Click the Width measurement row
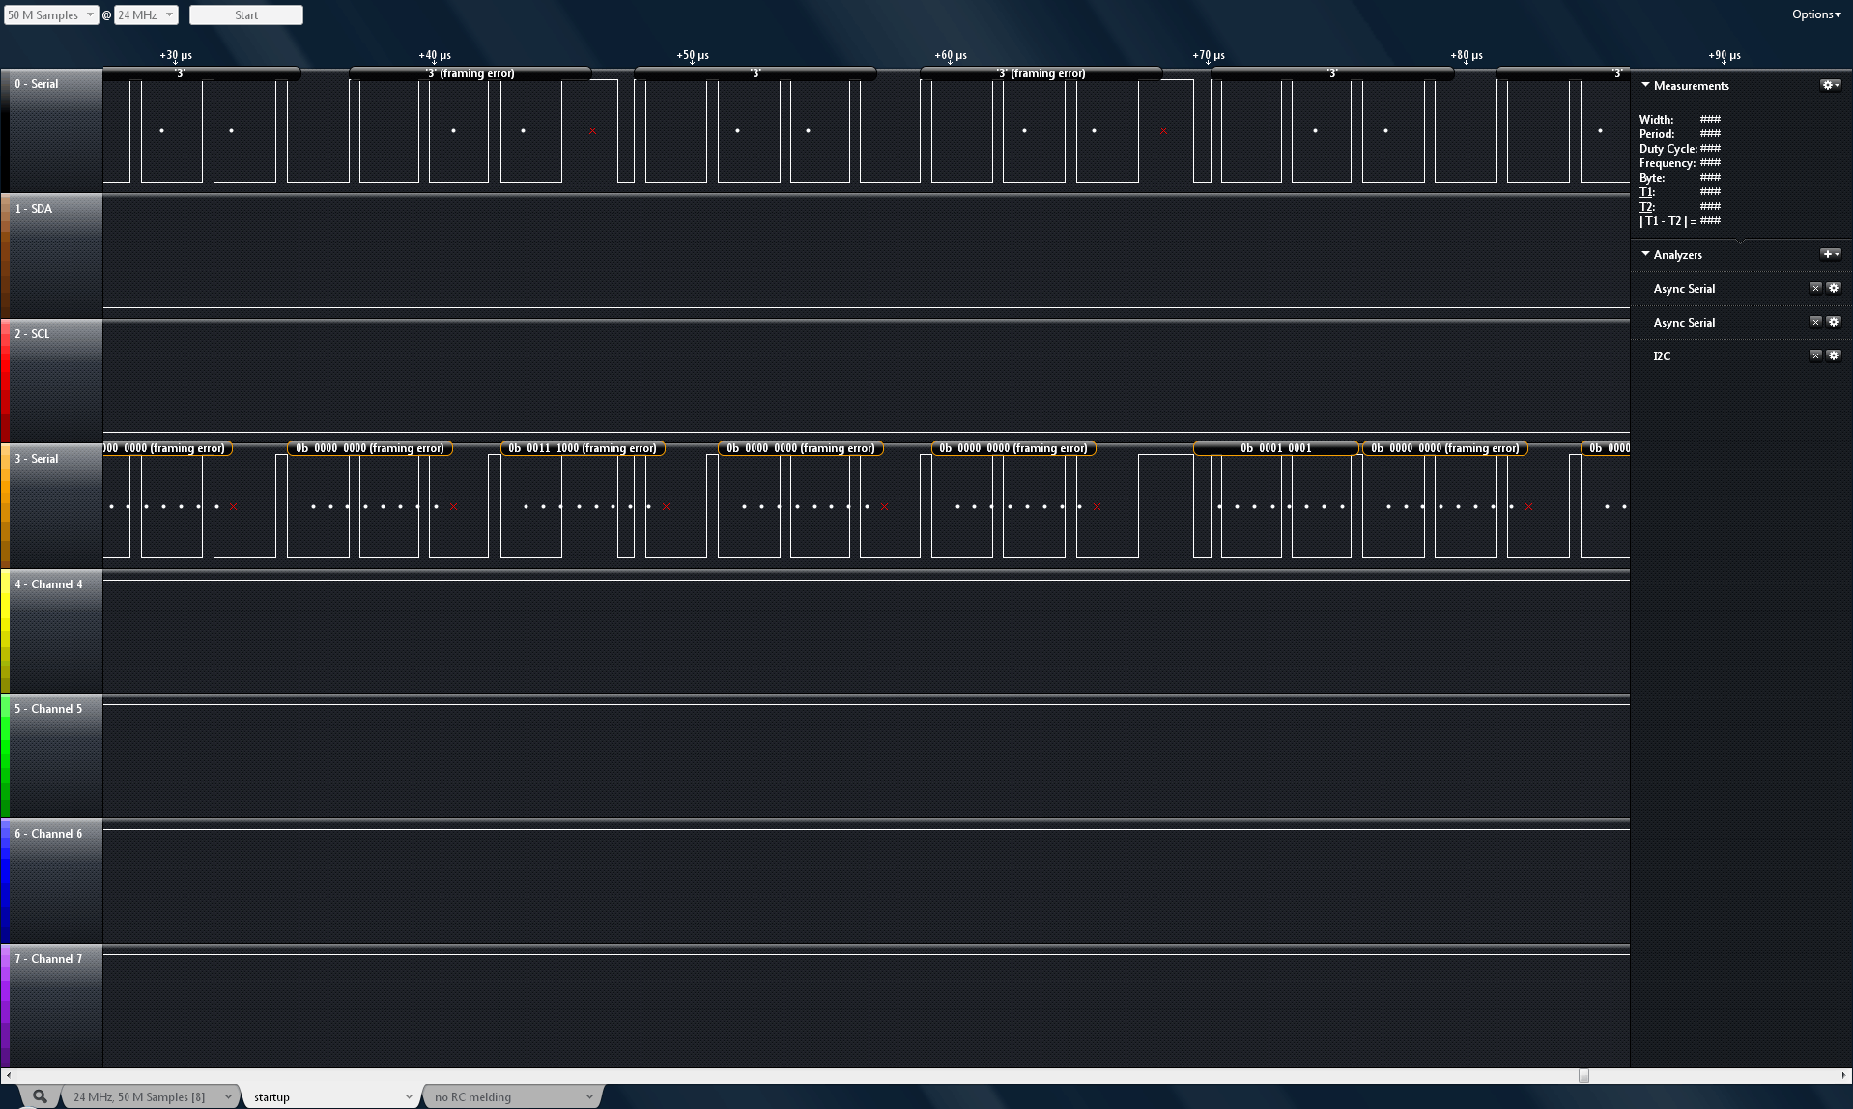 point(1680,120)
